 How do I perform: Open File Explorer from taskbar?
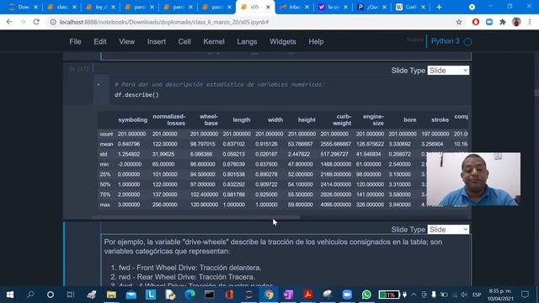pyautogui.click(x=111, y=295)
